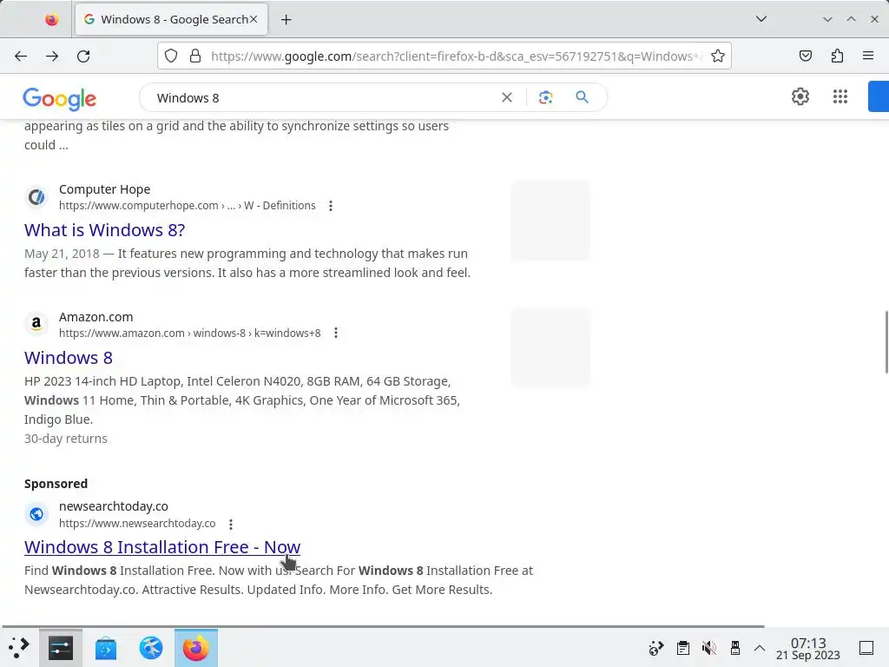The width and height of the screenshot is (889, 667).
Task: Click the Amazon.com site favicon
Action: [x=36, y=325]
